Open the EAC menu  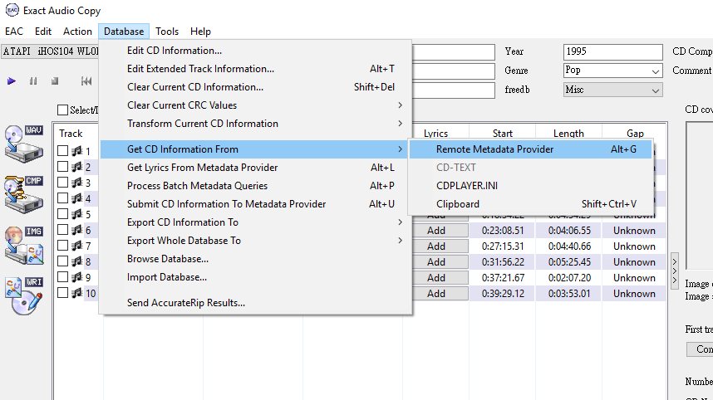tap(14, 32)
